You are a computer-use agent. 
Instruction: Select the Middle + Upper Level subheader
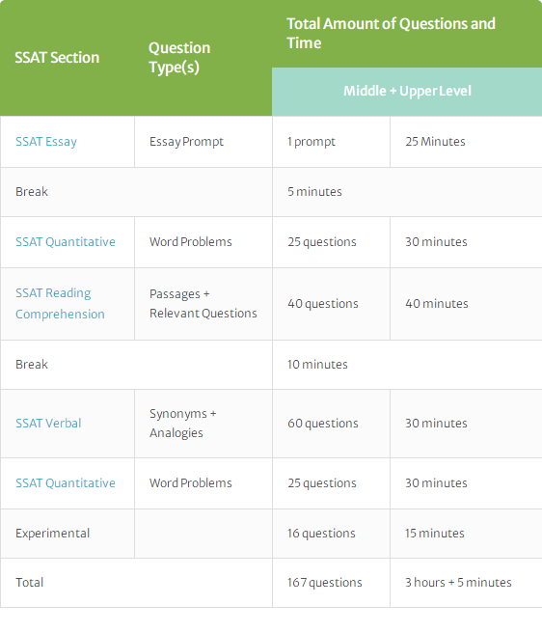407,92
